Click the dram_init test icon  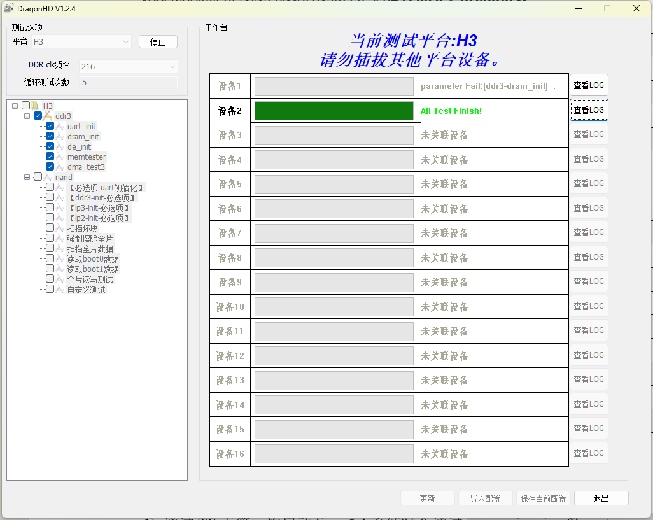[60, 137]
